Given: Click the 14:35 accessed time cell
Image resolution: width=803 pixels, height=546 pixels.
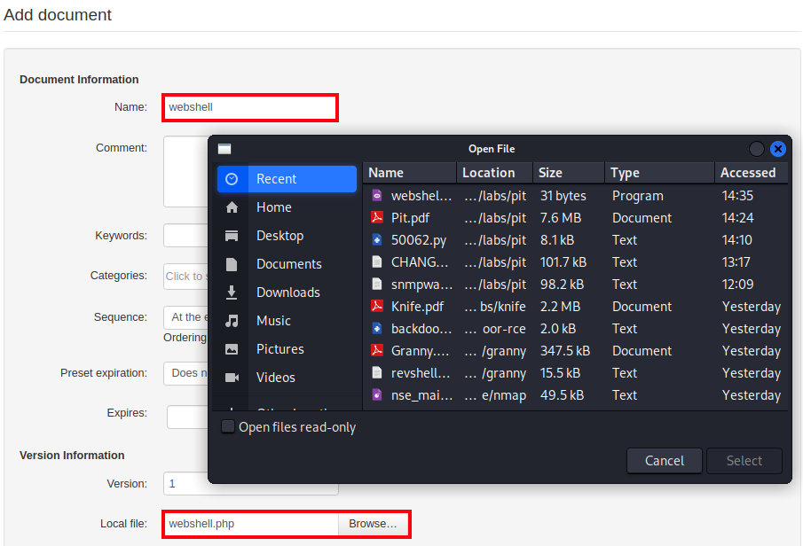Looking at the screenshot, I should (x=737, y=196).
